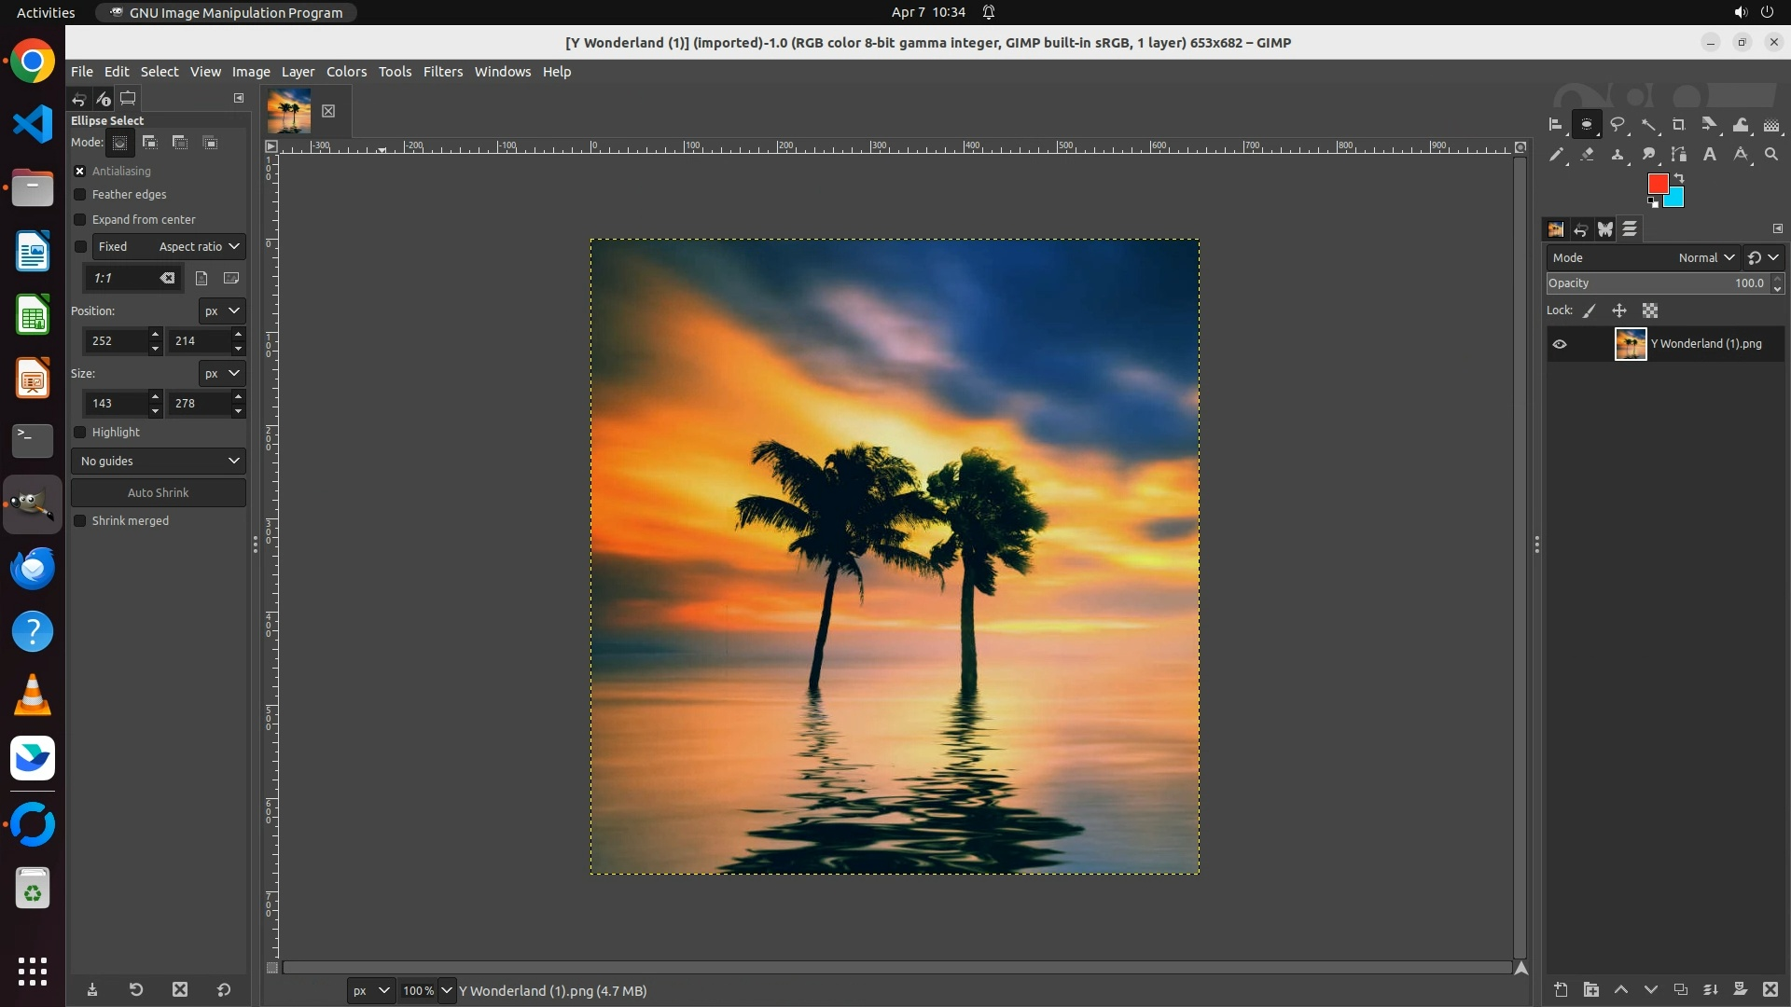Image resolution: width=1791 pixels, height=1007 pixels.
Task: Toggle the Expand from center checkbox
Action: (80, 220)
